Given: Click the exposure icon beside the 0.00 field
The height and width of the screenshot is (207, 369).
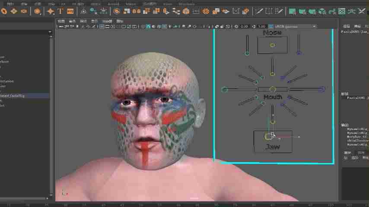Looking at the screenshot, I should [x=236, y=27].
